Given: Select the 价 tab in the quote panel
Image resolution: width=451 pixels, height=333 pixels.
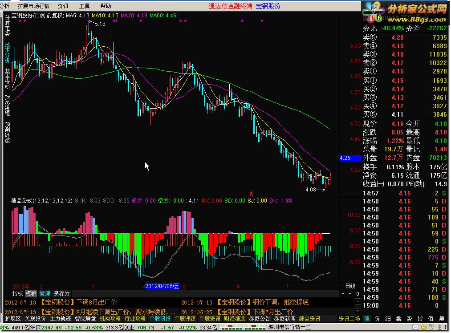Looking at the screenshot, I should [x=378, y=319].
